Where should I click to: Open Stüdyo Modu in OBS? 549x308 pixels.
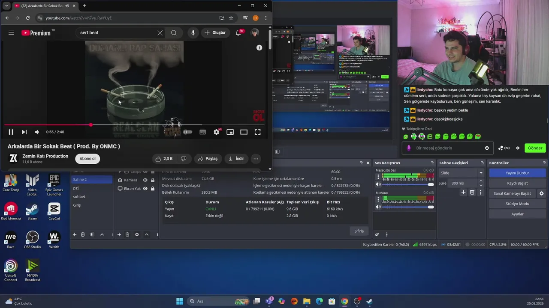tap(517, 204)
